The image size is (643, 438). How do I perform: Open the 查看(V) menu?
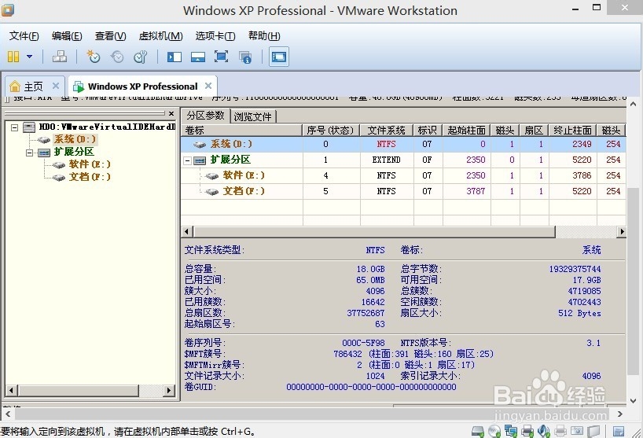click(110, 36)
